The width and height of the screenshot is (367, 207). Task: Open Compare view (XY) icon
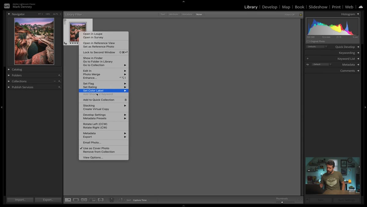click(84, 200)
